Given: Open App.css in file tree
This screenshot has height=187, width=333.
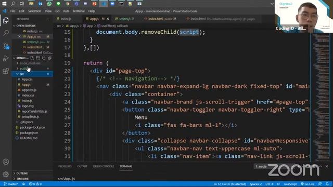Looking at the screenshot, I should point(27,79).
